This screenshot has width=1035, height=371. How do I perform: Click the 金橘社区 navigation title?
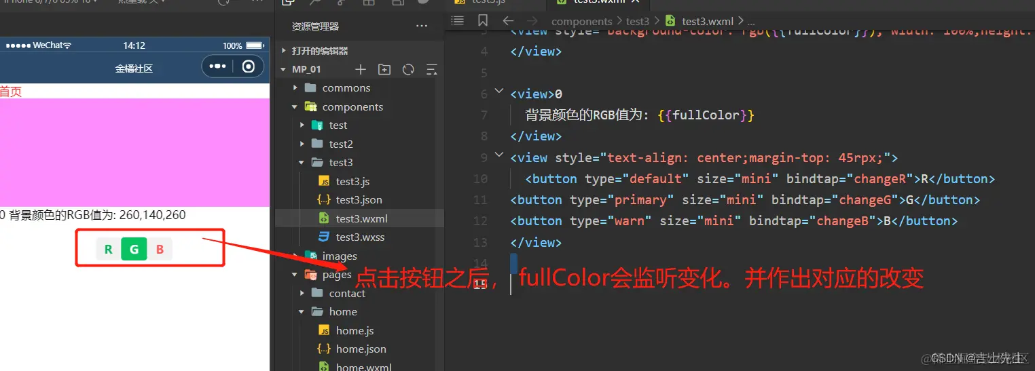134,69
